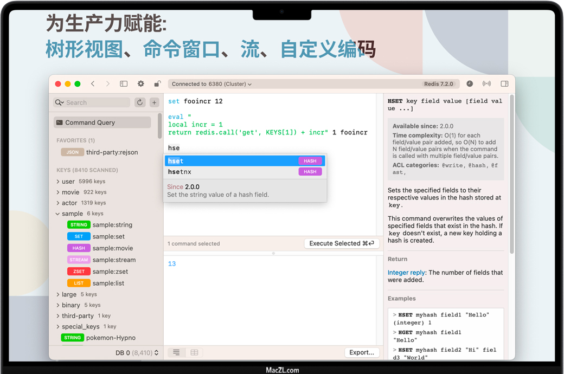
Task: Expand the third-party key group
Action: tap(57, 316)
